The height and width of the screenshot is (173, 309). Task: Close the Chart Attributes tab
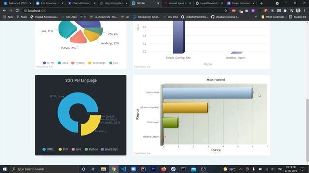coord(95,3)
